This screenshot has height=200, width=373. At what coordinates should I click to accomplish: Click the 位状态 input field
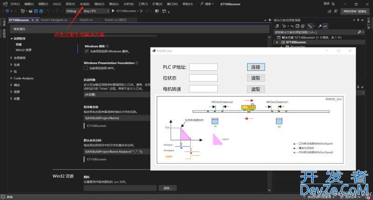coord(203,78)
